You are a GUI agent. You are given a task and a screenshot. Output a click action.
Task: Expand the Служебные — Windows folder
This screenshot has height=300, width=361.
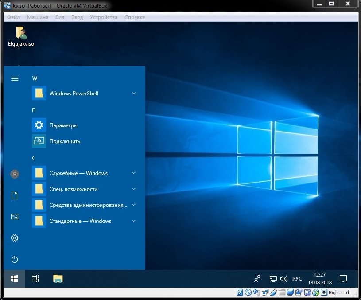(84, 173)
